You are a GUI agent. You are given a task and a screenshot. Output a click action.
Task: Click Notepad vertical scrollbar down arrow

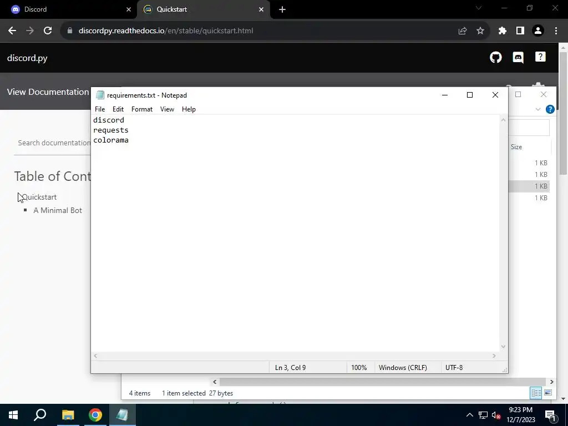point(503,347)
